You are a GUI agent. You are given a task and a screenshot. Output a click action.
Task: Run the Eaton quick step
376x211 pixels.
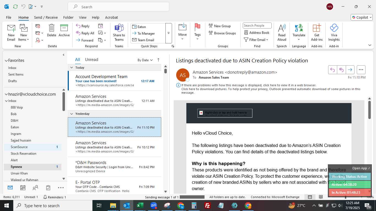[x=148, y=27]
